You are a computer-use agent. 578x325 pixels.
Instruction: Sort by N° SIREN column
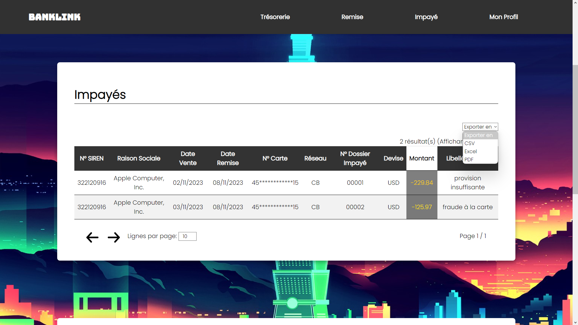pos(92,158)
